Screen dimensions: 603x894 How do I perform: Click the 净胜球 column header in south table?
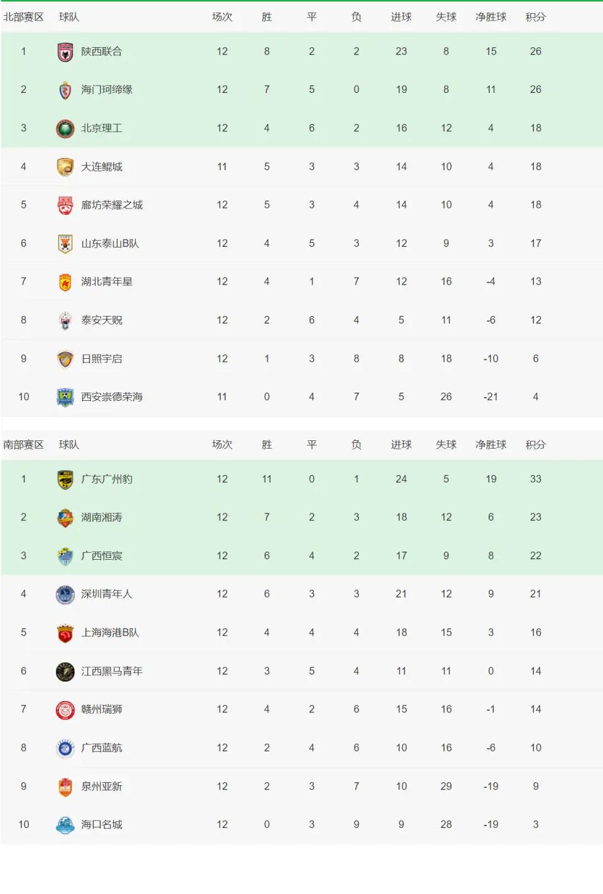tap(491, 445)
